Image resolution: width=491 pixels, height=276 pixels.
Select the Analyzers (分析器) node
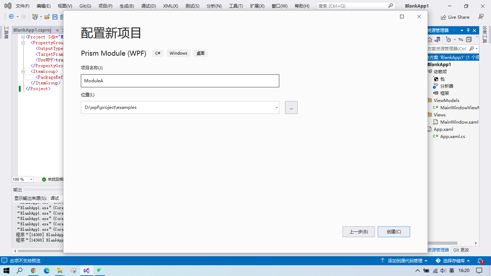447,86
